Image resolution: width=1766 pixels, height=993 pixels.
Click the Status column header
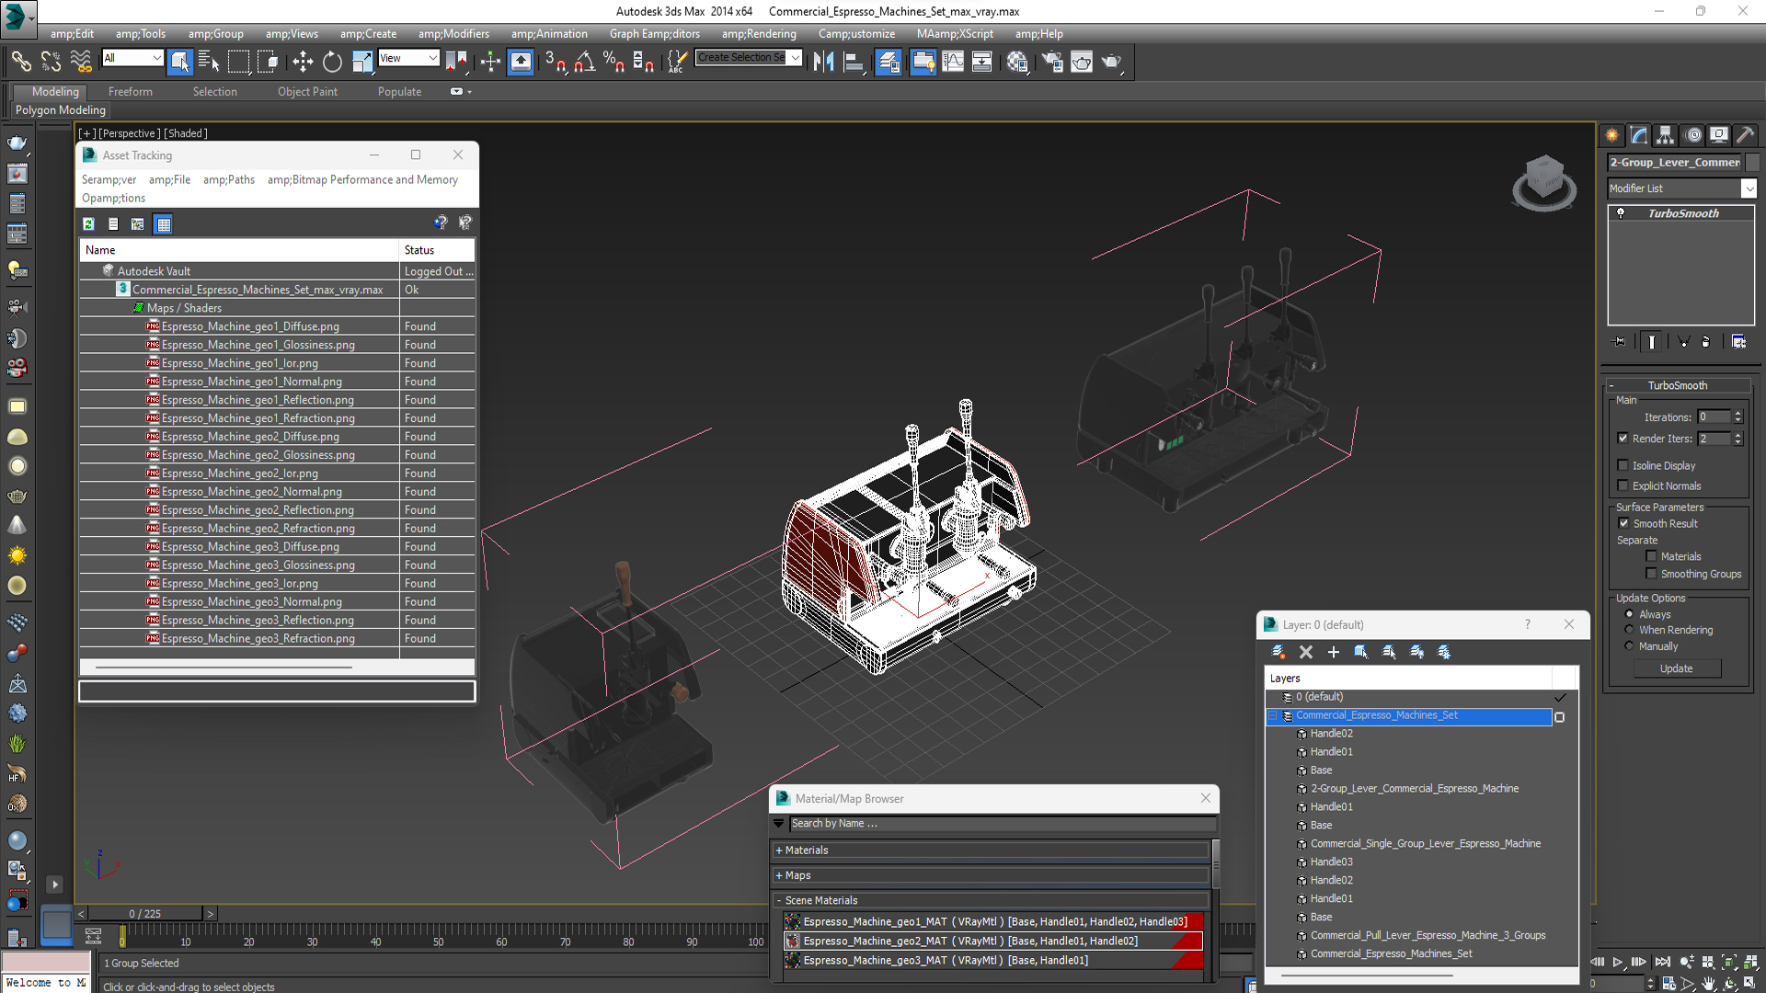pos(437,250)
